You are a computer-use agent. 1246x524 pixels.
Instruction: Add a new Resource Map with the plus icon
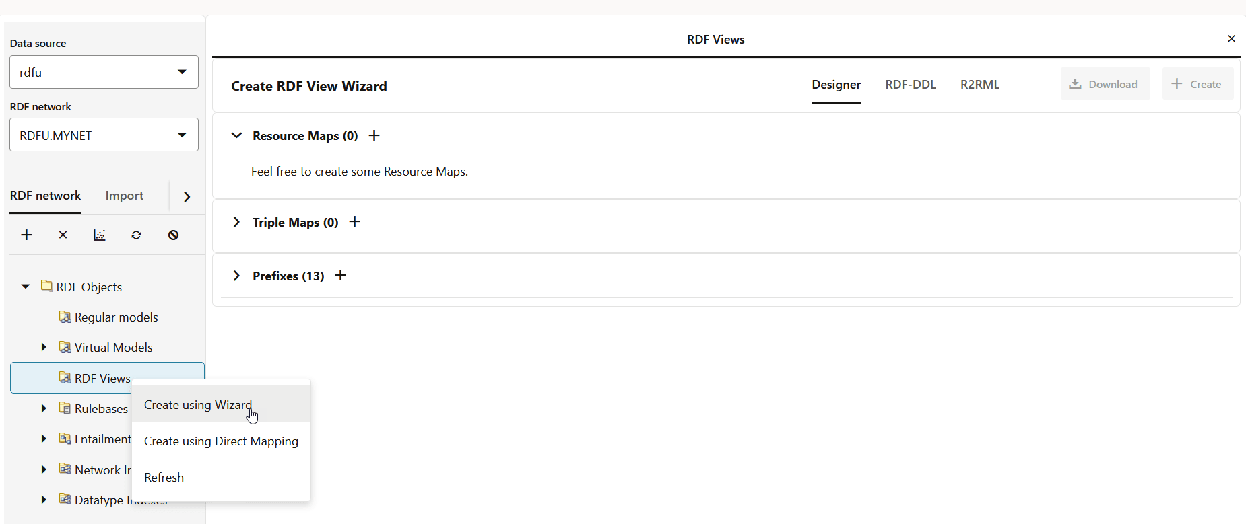(x=374, y=135)
